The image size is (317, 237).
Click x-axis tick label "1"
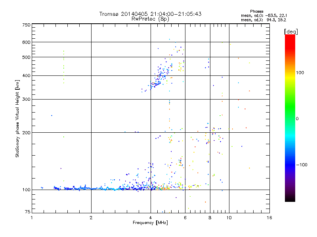point(32,218)
